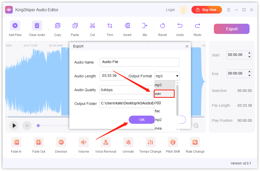260x171 pixels.
Task: Click the waveform horizontal scrollbar
Action: pyautogui.click(x=39, y=117)
